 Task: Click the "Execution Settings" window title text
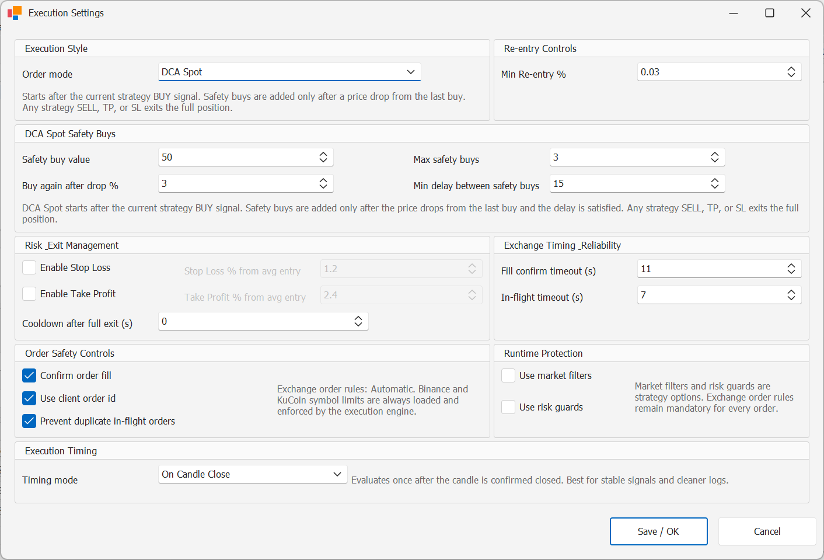point(66,13)
